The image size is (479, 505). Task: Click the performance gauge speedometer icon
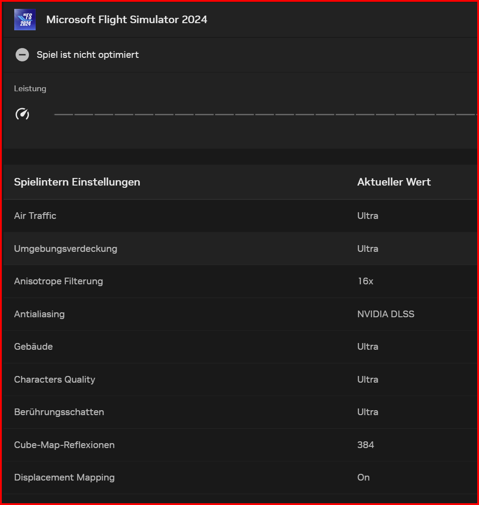tap(22, 114)
